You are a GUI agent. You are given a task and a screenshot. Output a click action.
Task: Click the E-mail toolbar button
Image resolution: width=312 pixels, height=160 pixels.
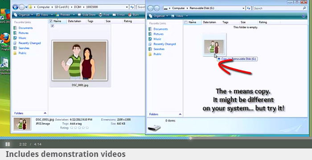(x=119, y=15)
